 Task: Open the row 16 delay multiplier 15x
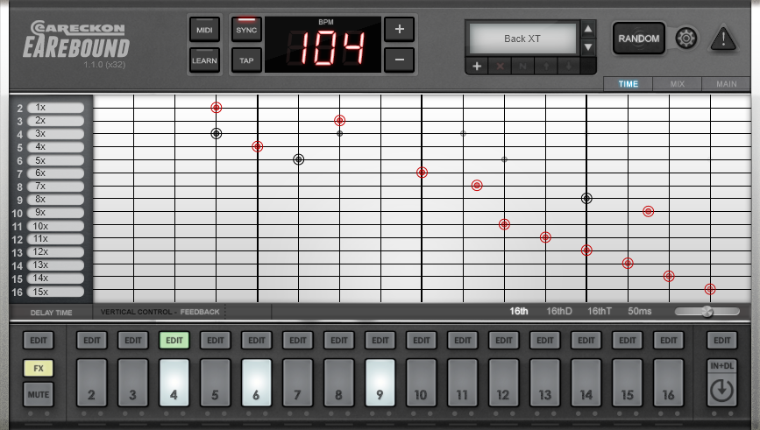(x=55, y=292)
